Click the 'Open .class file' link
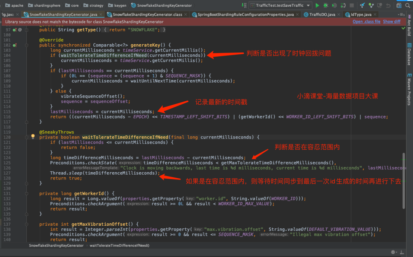The height and width of the screenshot is (257, 413). (366, 22)
